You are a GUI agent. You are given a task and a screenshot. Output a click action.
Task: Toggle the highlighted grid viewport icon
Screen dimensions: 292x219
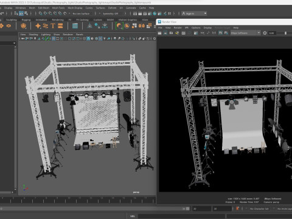(54, 38)
